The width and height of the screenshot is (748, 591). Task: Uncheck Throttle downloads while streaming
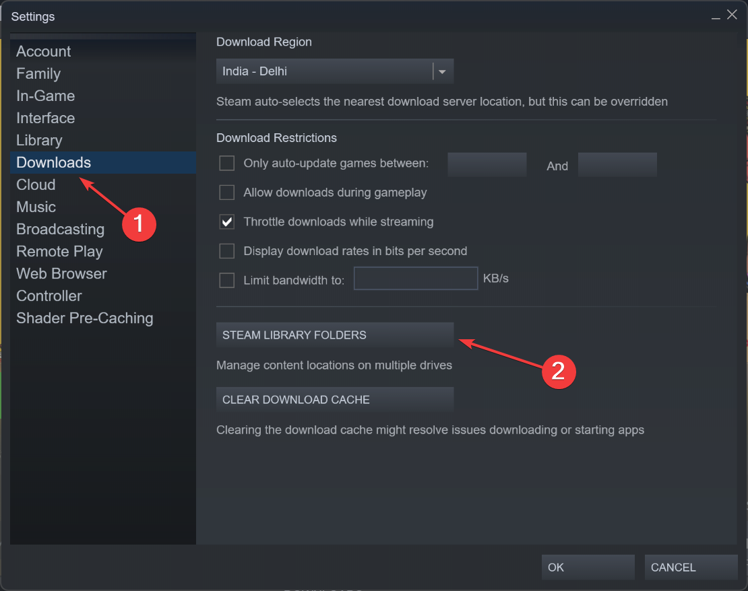click(x=226, y=221)
